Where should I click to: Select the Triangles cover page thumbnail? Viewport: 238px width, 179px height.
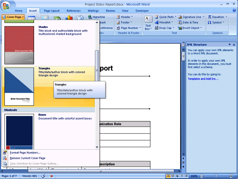(x=19, y=87)
